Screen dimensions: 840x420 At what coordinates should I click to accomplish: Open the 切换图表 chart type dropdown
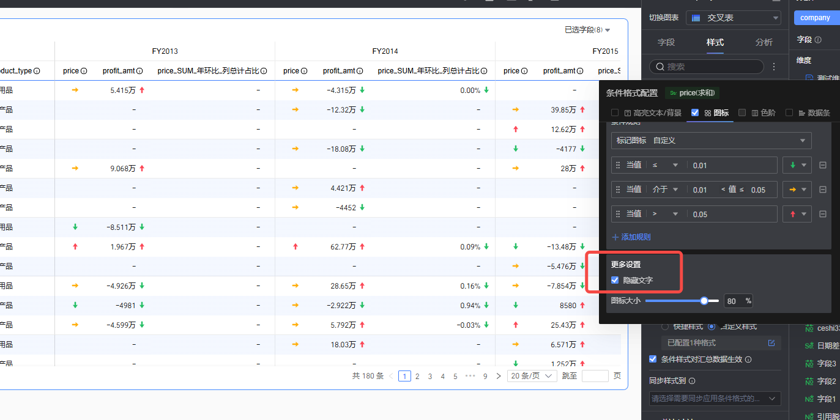click(733, 18)
